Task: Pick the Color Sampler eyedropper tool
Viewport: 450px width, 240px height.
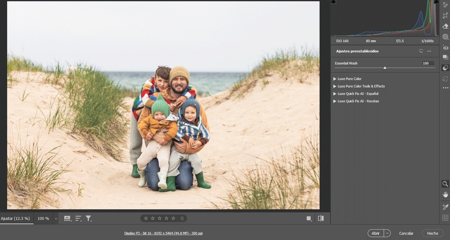Action: click(445, 207)
